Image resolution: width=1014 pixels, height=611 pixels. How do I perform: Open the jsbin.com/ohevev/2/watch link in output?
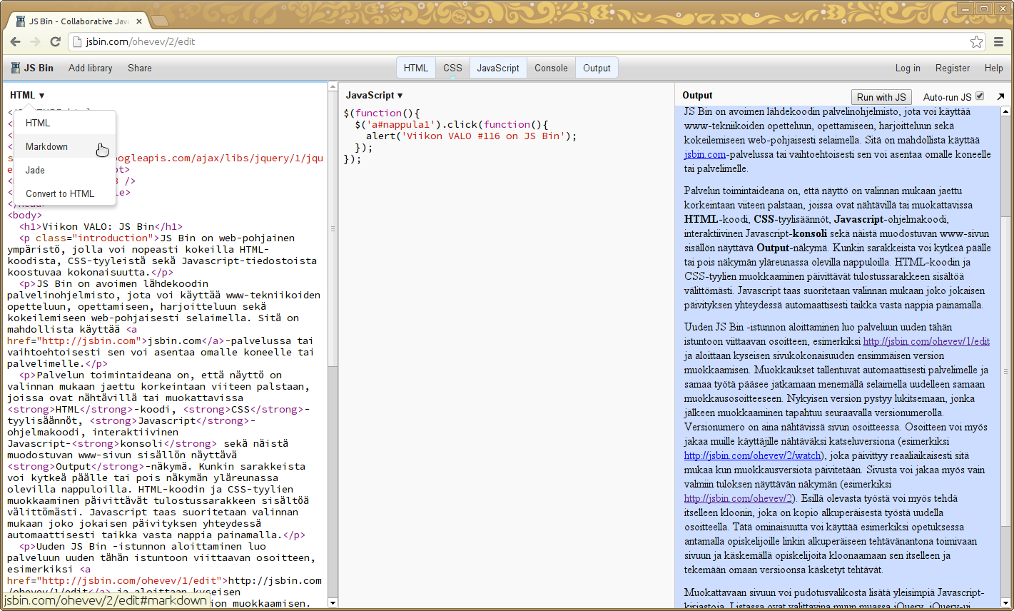[x=752, y=455]
